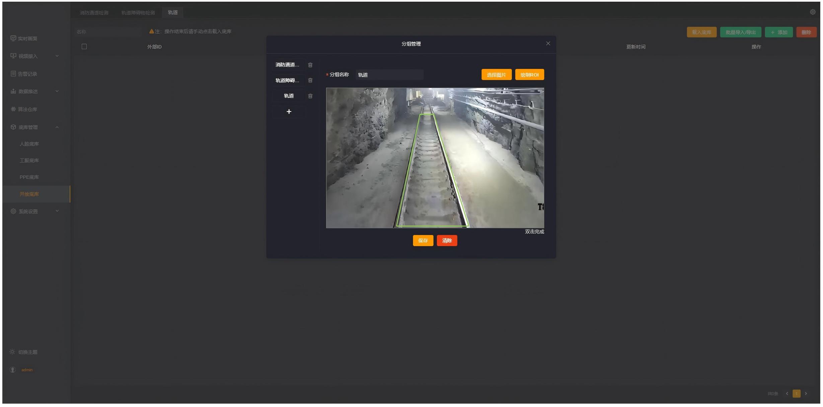
Task: Open 人脸底库 in the sidebar
Action: 29,144
